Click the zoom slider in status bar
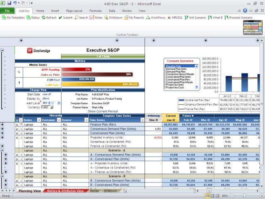The image size is (265, 199). [x=244, y=195]
